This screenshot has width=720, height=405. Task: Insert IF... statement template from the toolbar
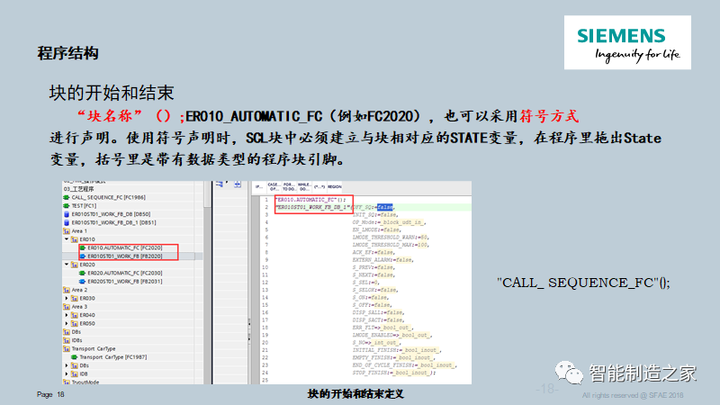pos(259,187)
